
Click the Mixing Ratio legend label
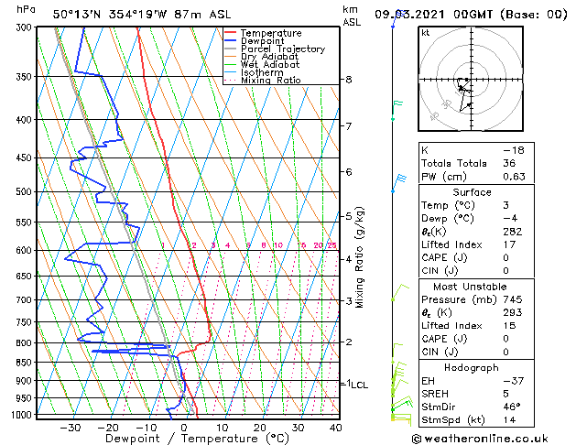(x=271, y=80)
